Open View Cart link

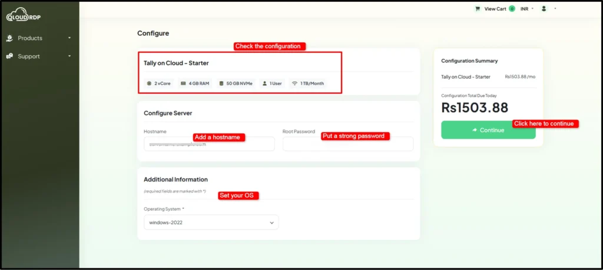[x=495, y=9]
